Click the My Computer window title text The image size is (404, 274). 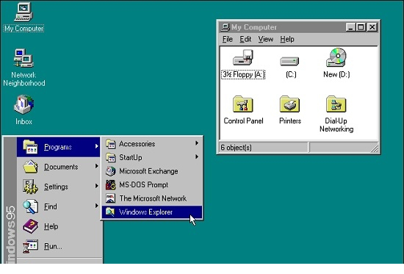tap(254, 27)
